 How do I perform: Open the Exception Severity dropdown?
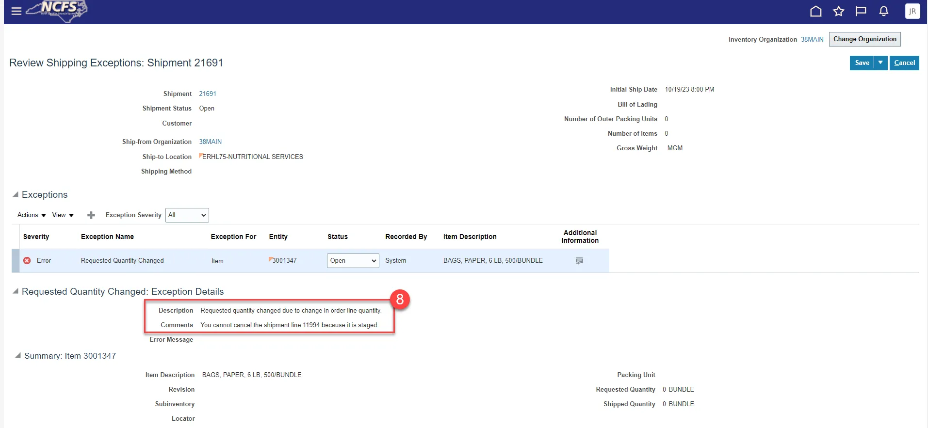point(187,215)
